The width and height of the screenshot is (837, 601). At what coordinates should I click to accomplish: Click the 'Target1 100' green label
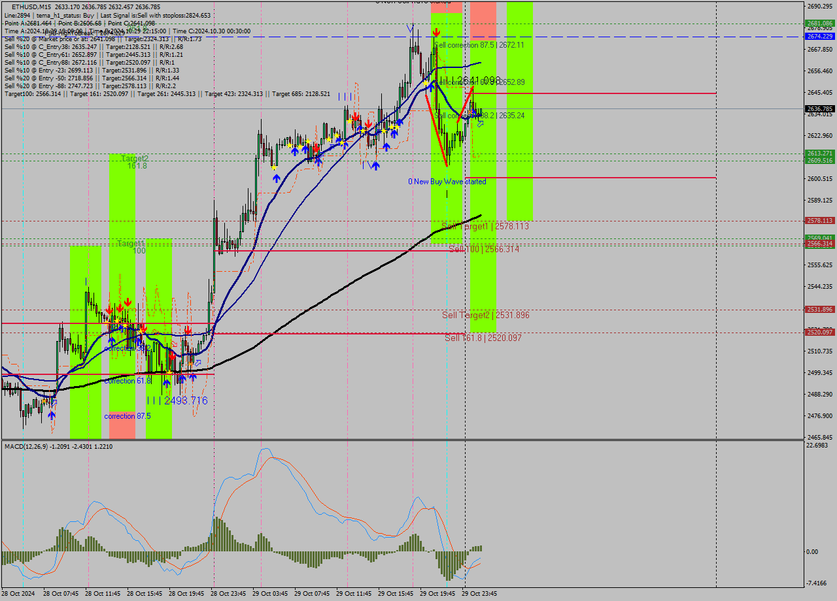coord(131,247)
